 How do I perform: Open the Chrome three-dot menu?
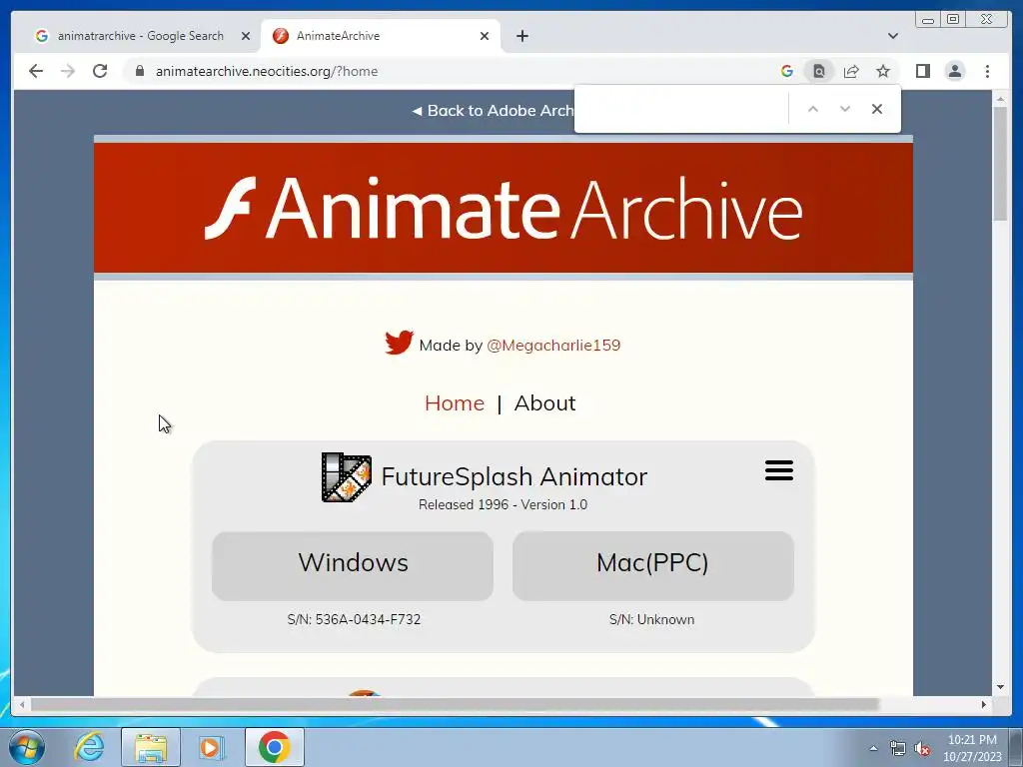point(987,71)
